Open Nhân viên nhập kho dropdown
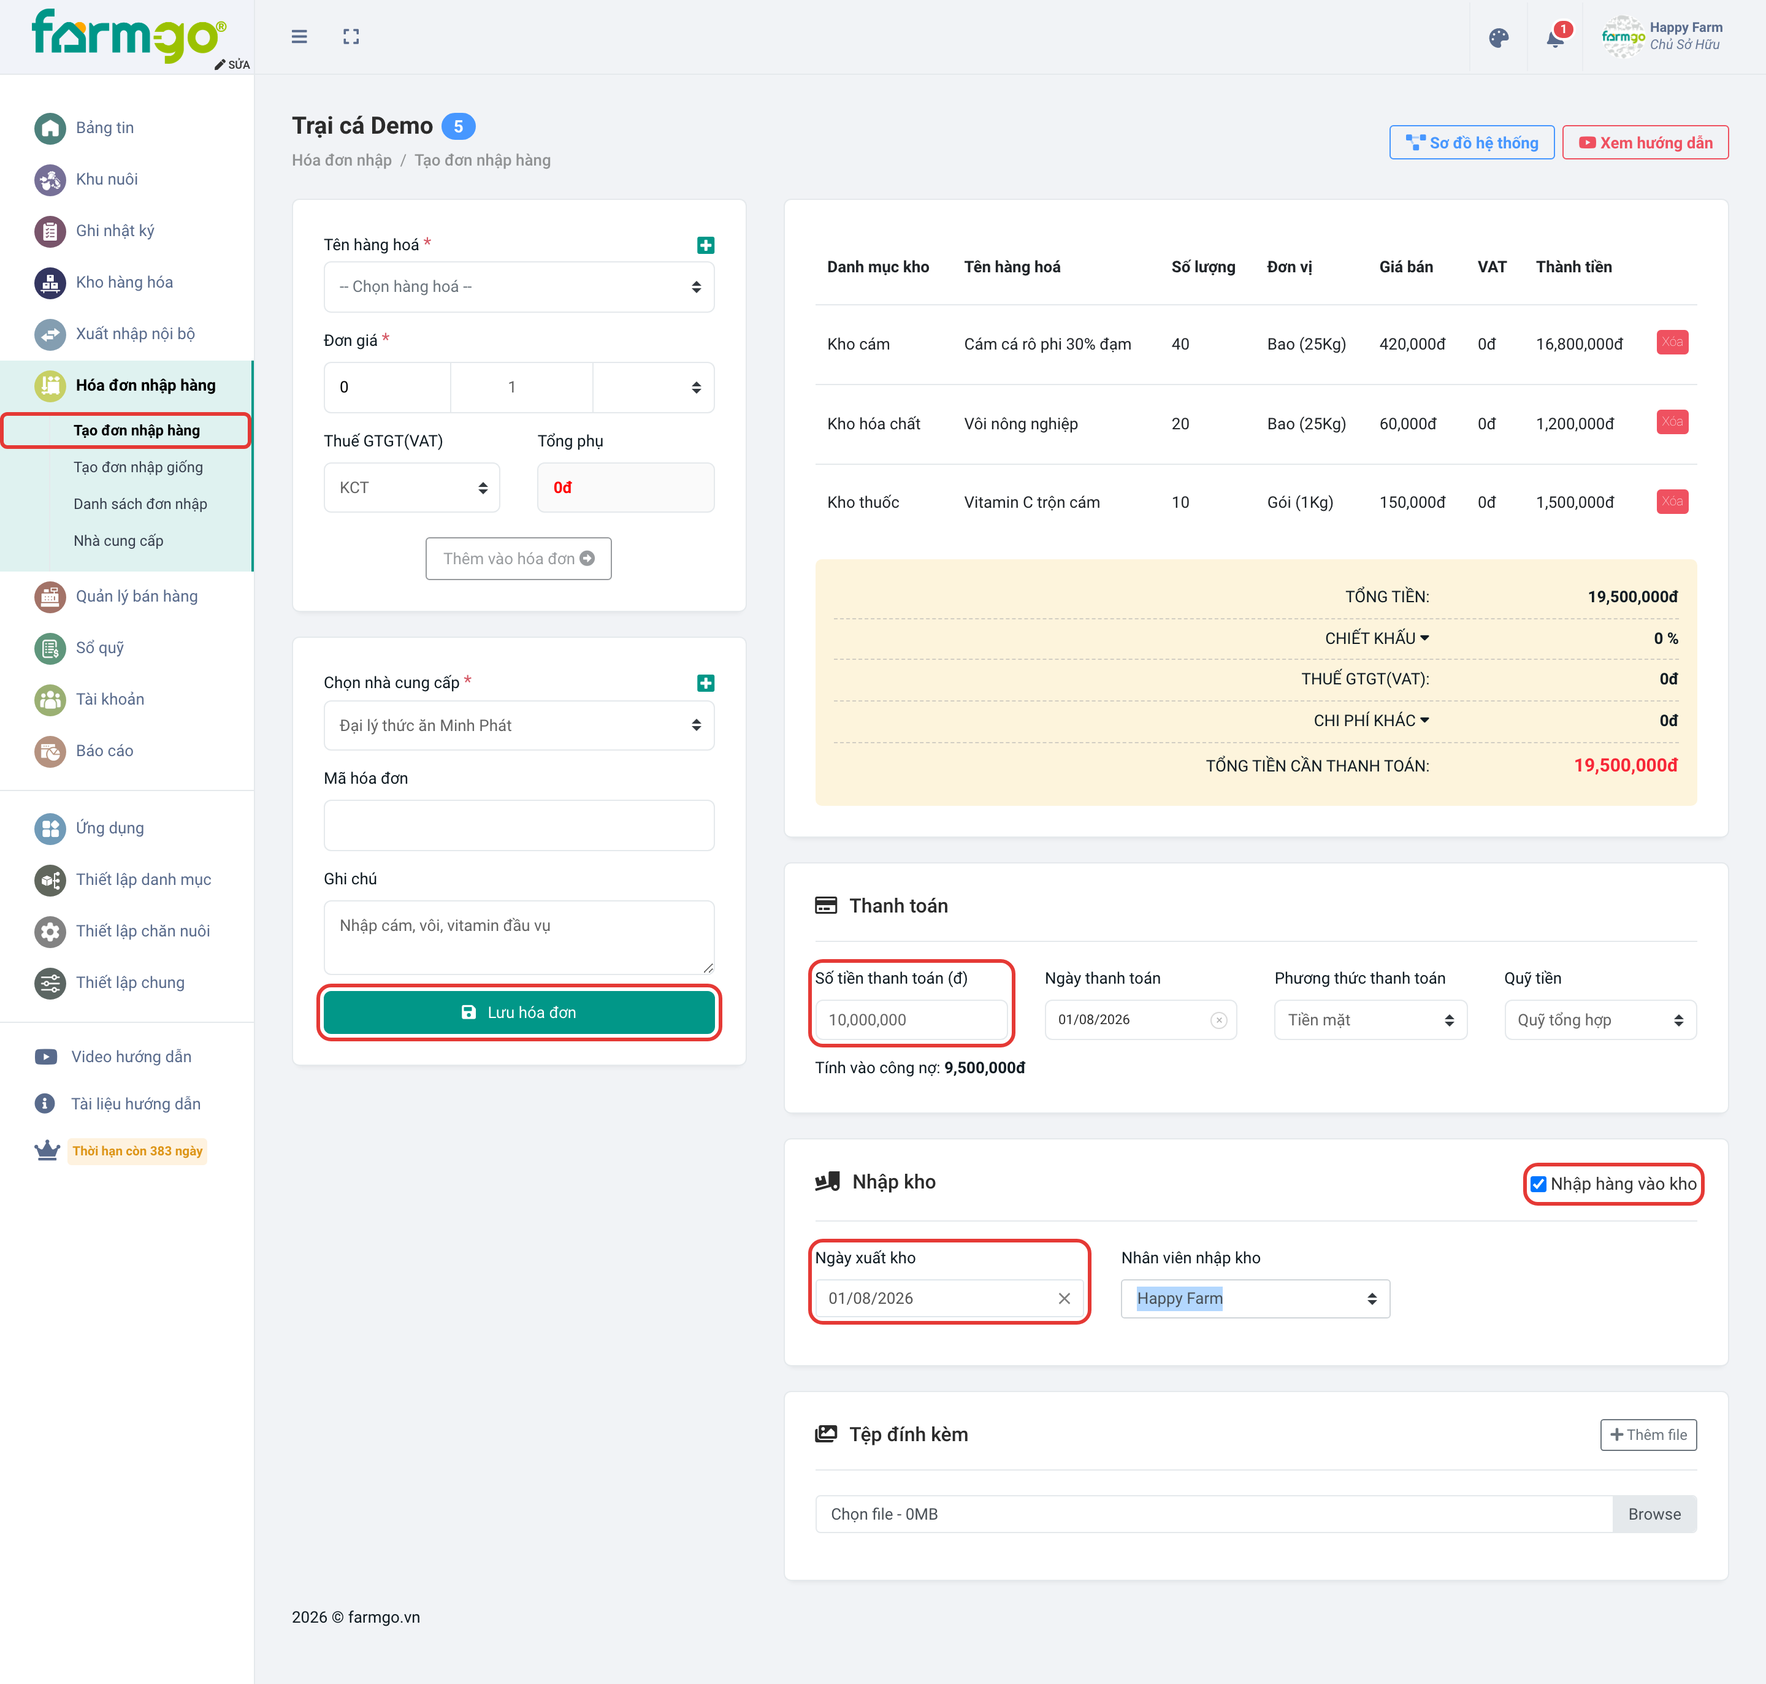Screen dimensions: 1766x1684 (x=1255, y=1299)
